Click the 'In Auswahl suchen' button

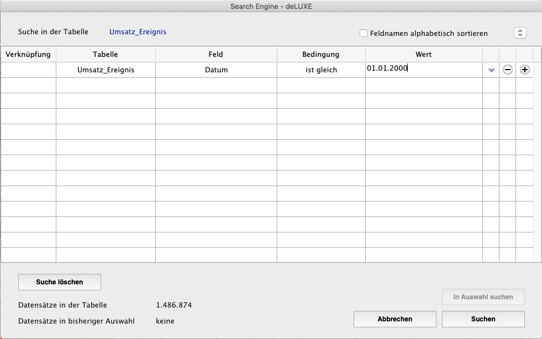click(483, 297)
